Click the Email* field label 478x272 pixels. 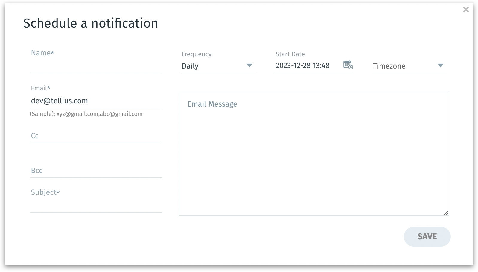tap(41, 88)
